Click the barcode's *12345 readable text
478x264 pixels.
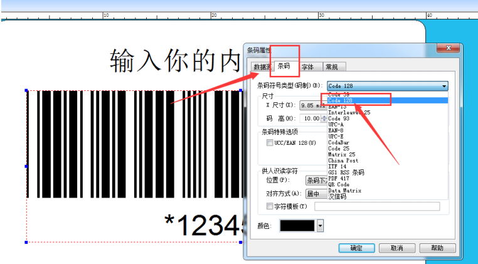204,224
